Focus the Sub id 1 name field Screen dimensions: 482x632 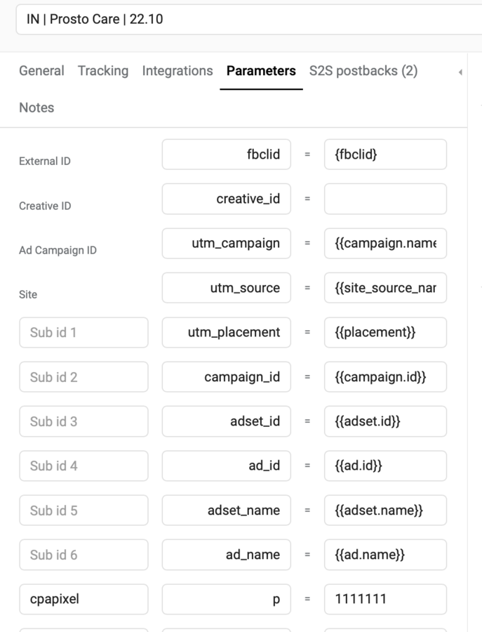pos(83,332)
